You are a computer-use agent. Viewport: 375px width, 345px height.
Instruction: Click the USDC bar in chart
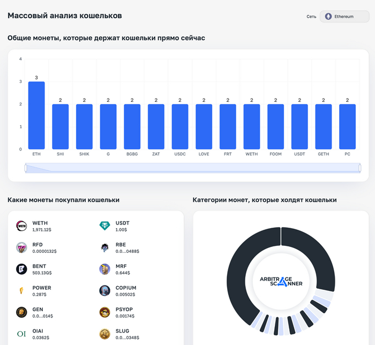click(x=180, y=126)
